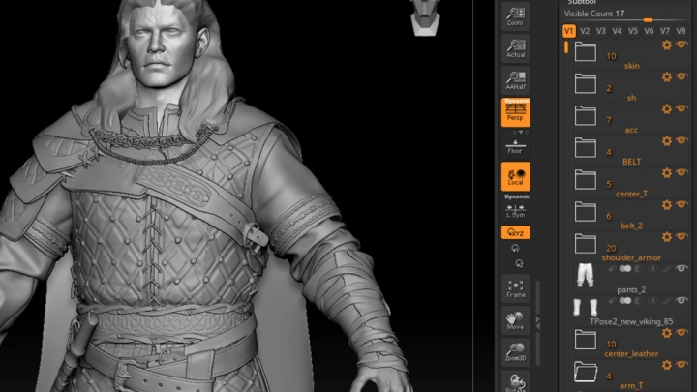
Task: Click the Frame mesh button
Action: pyautogui.click(x=516, y=288)
